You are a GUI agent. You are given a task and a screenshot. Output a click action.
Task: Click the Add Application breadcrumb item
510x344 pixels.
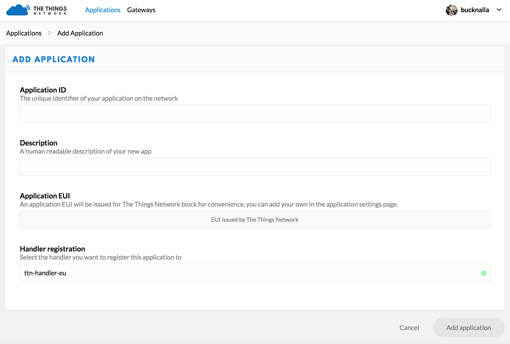tap(80, 33)
